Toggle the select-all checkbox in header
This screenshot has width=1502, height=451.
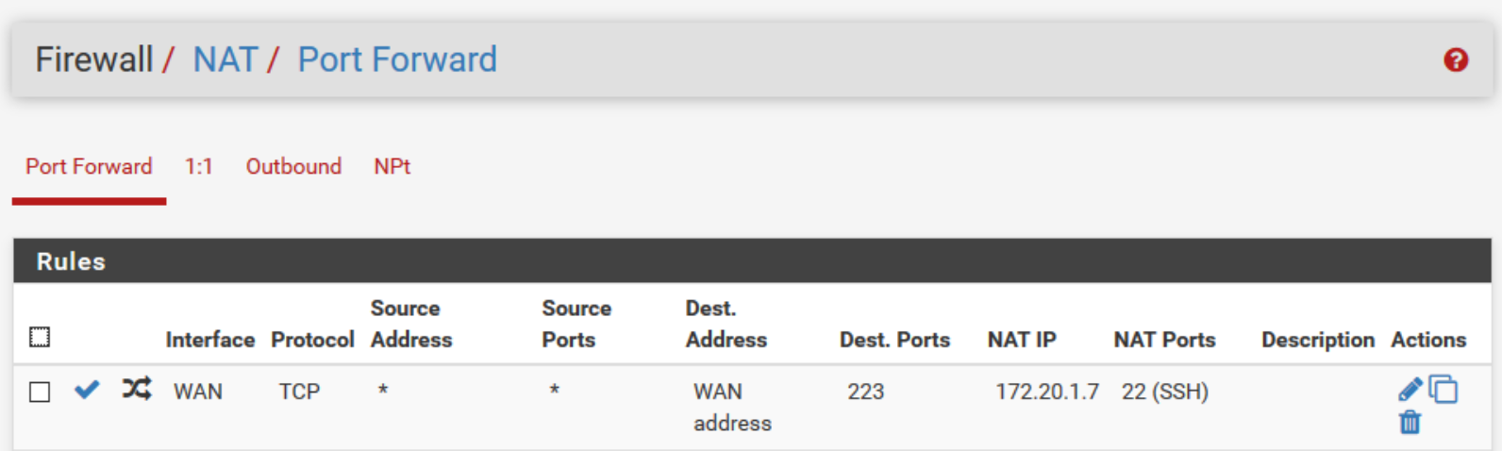[40, 337]
